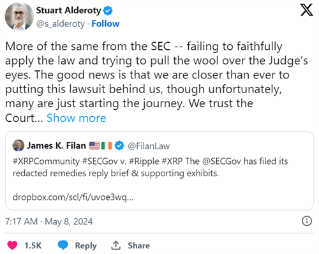Click James K. Filan's verified badge
This screenshot has width=319, height=254.
click(x=119, y=146)
